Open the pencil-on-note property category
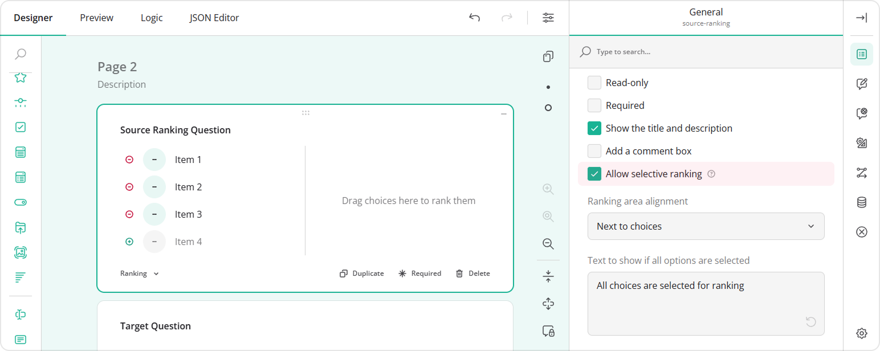 tap(862, 84)
